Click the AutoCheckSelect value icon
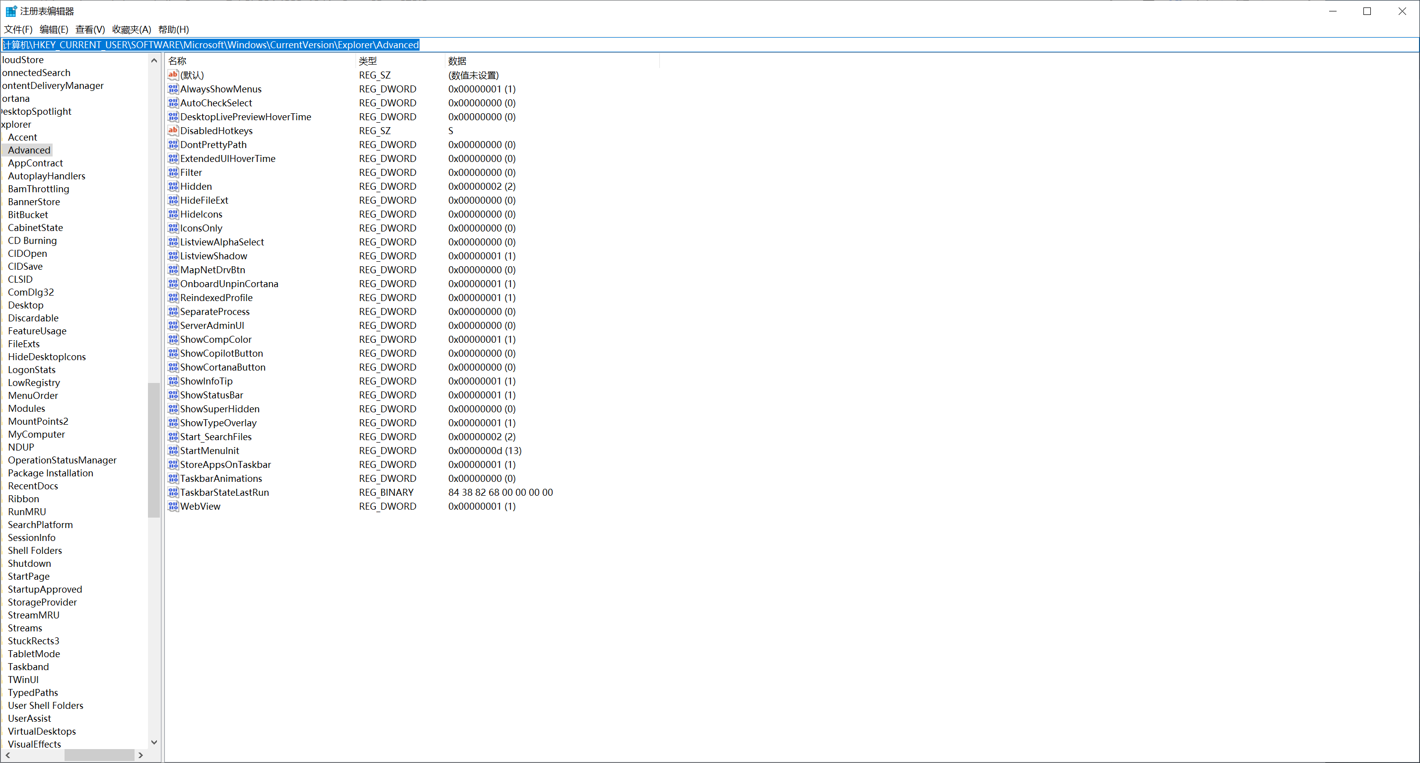Image resolution: width=1420 pixels, height=763 pixels. pyautogui.click(x=173, y=103)
